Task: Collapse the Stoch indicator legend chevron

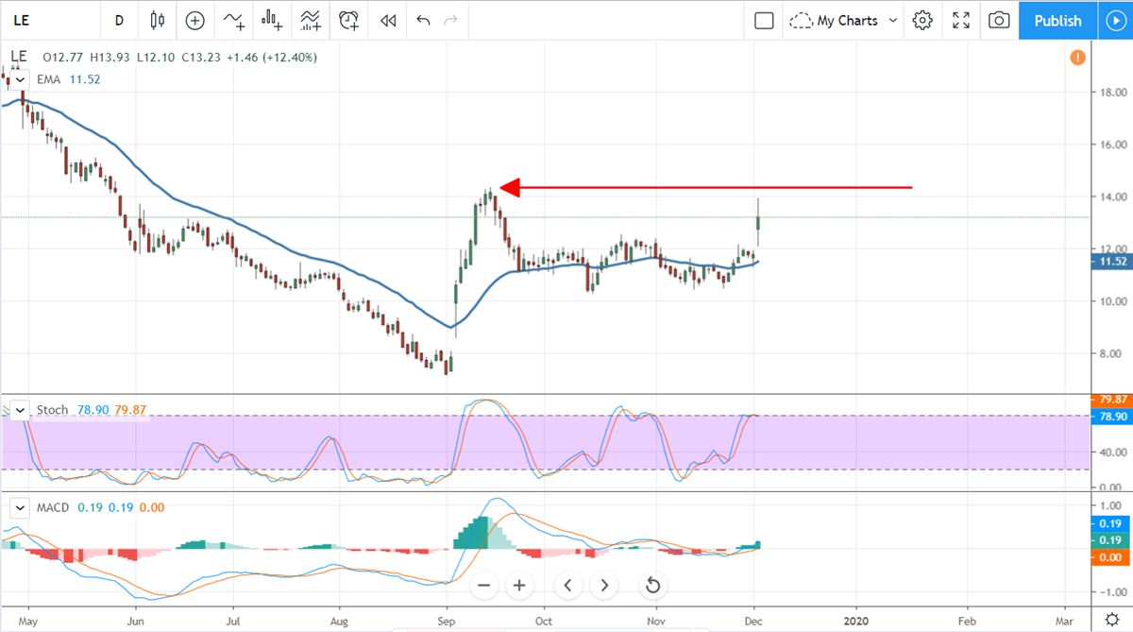Action: point(20,410)
